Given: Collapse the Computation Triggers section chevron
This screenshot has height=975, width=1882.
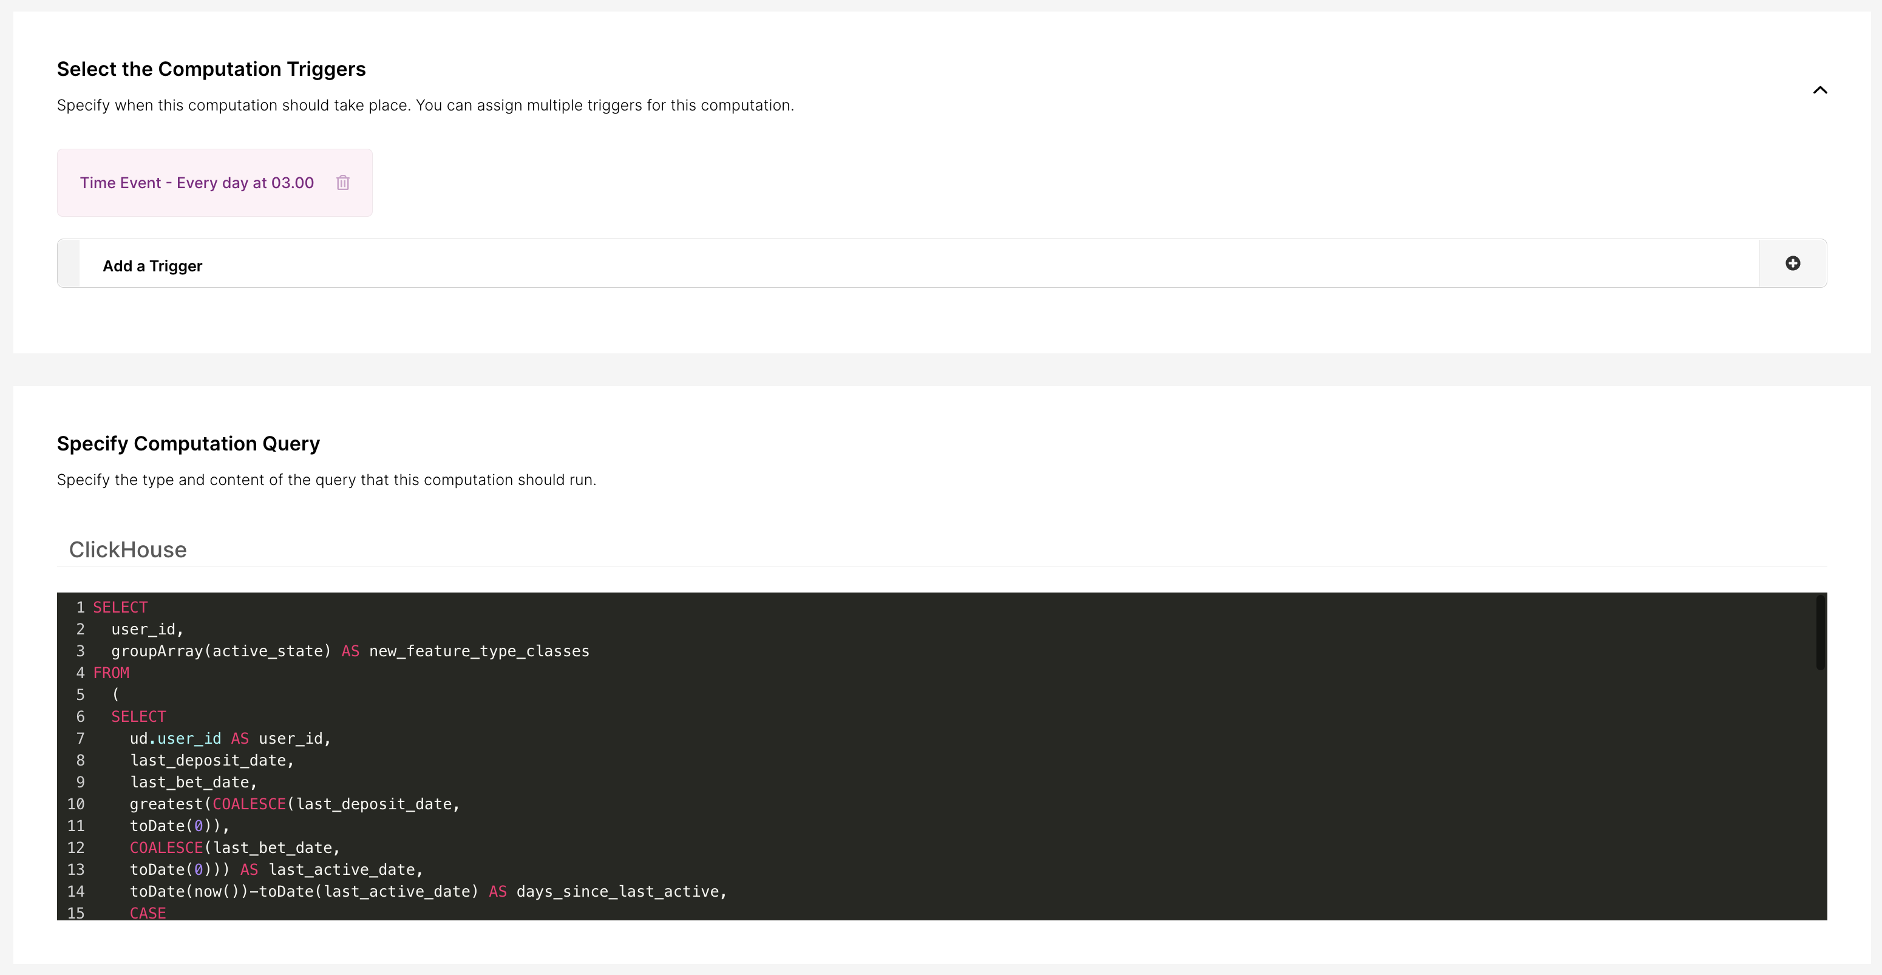Looking at the screenshot, I should click(1820, 90).
